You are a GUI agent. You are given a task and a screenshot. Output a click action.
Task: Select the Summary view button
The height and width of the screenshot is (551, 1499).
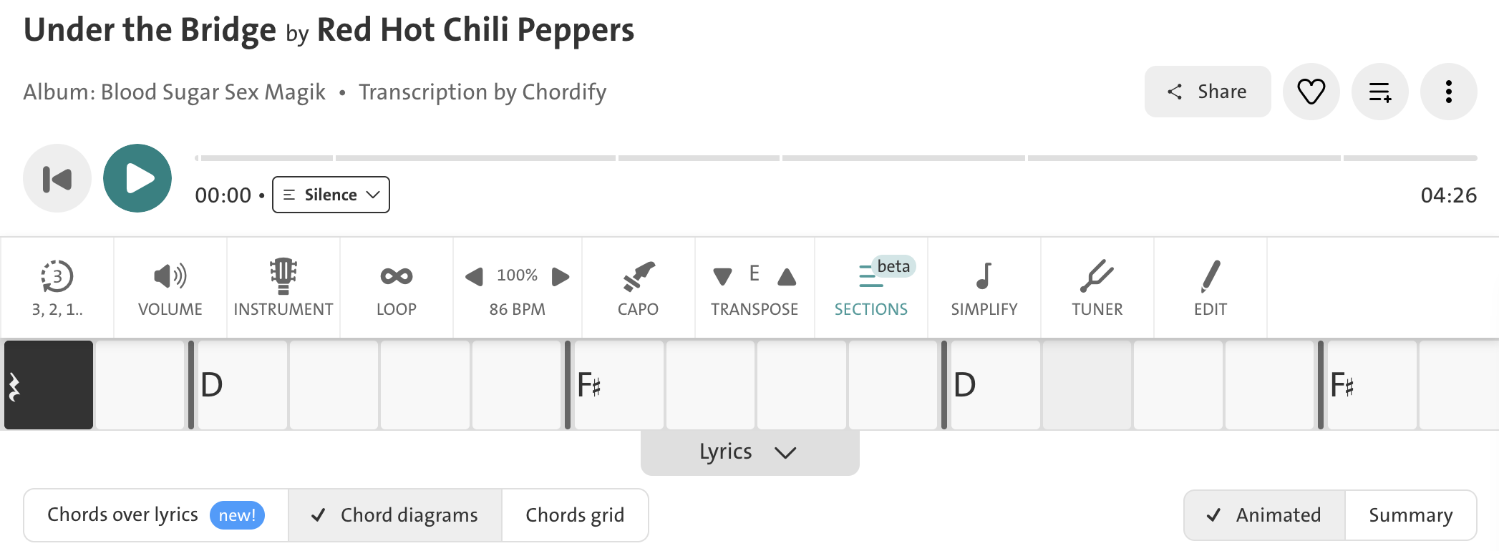[x=1410, y=515]
